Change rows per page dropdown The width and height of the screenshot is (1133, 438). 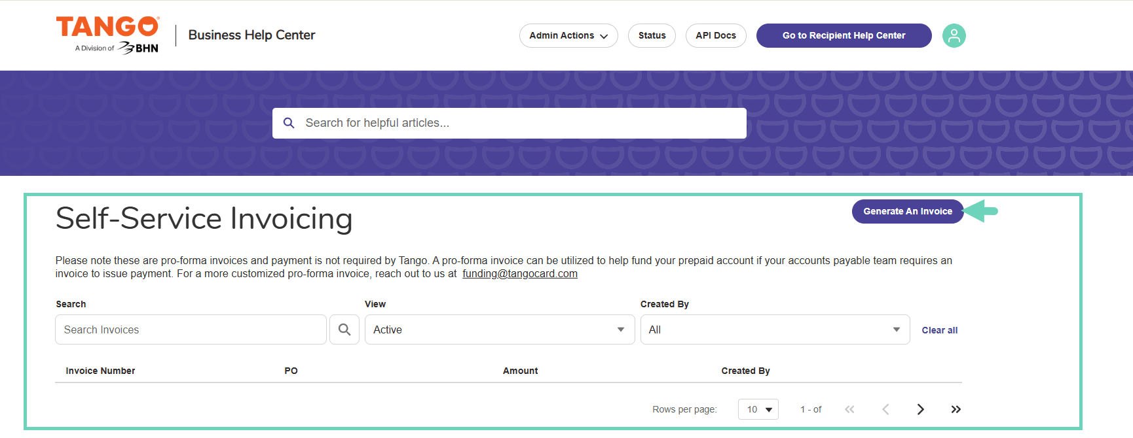tap(758, 409)
